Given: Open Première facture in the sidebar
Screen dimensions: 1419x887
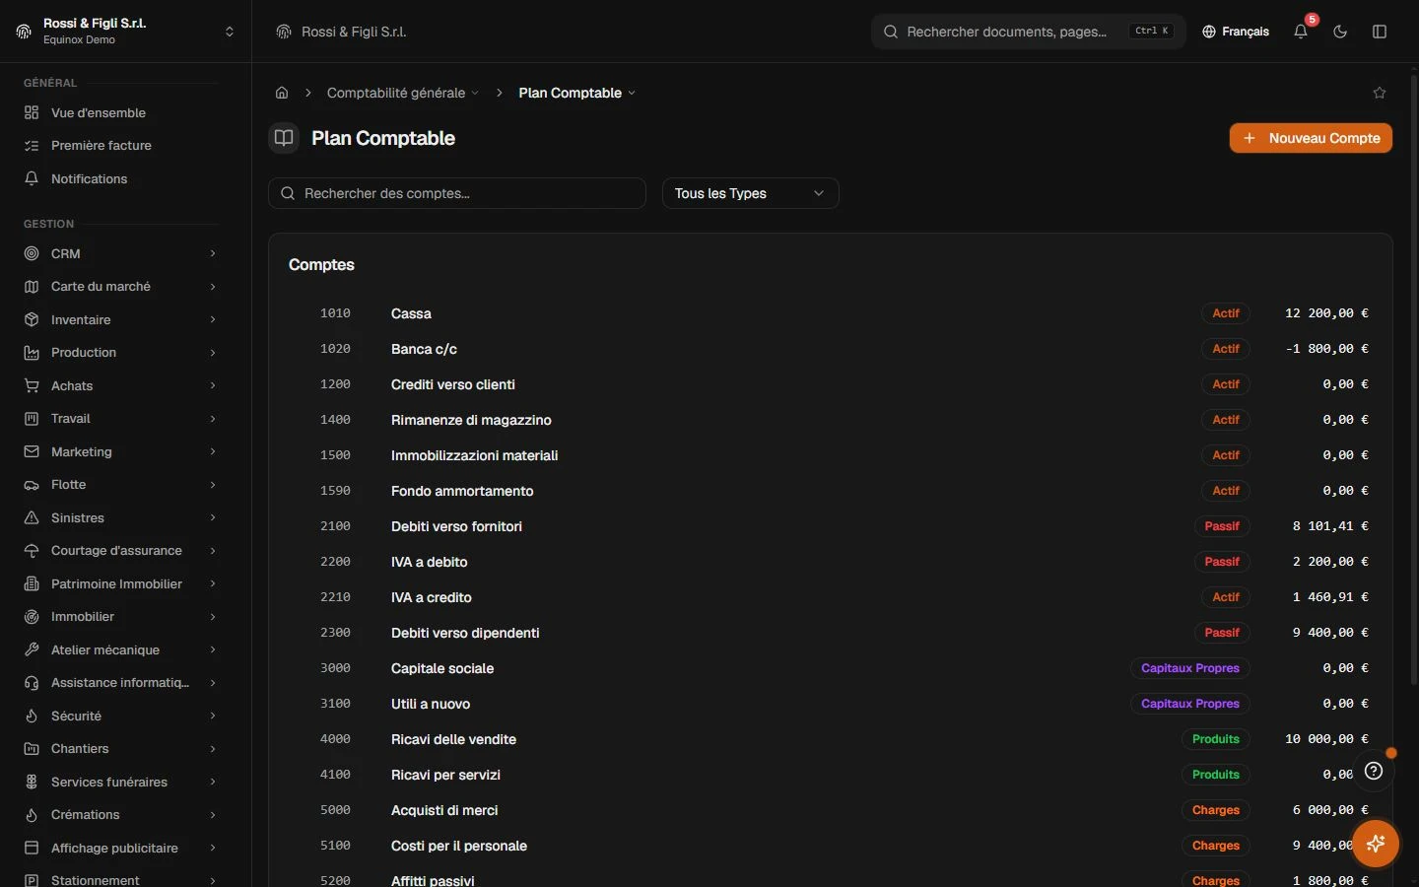Looking at the screenshot, I should (x=120, y=146).
